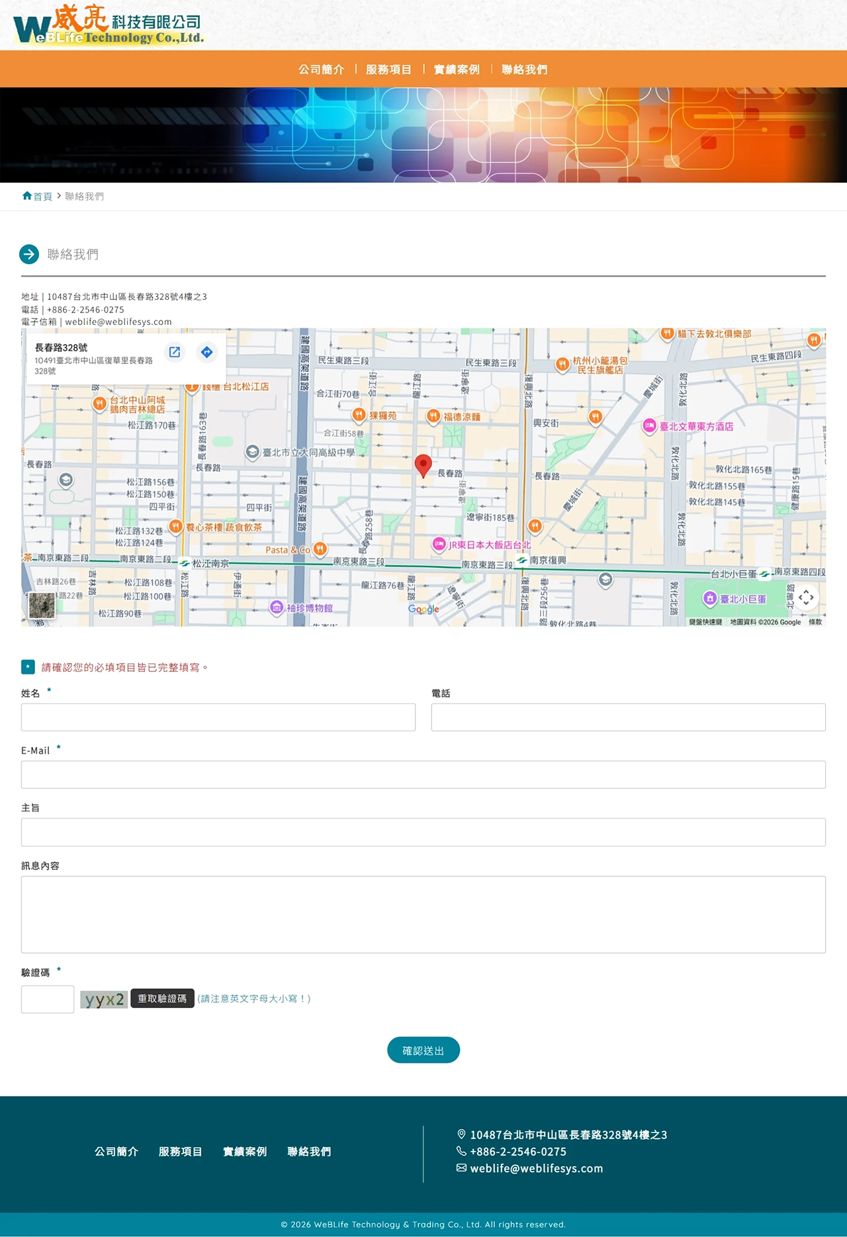Click the 姓名 name input field
This screenshot has height=1237, width=847.
pos(218,717)
